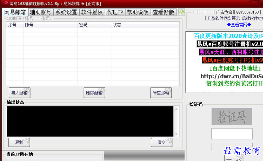Click the 状态 column header
The image size is (263, 161).
click(x=145, y=25)
